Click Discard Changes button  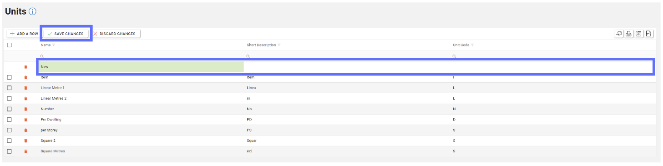114,34
